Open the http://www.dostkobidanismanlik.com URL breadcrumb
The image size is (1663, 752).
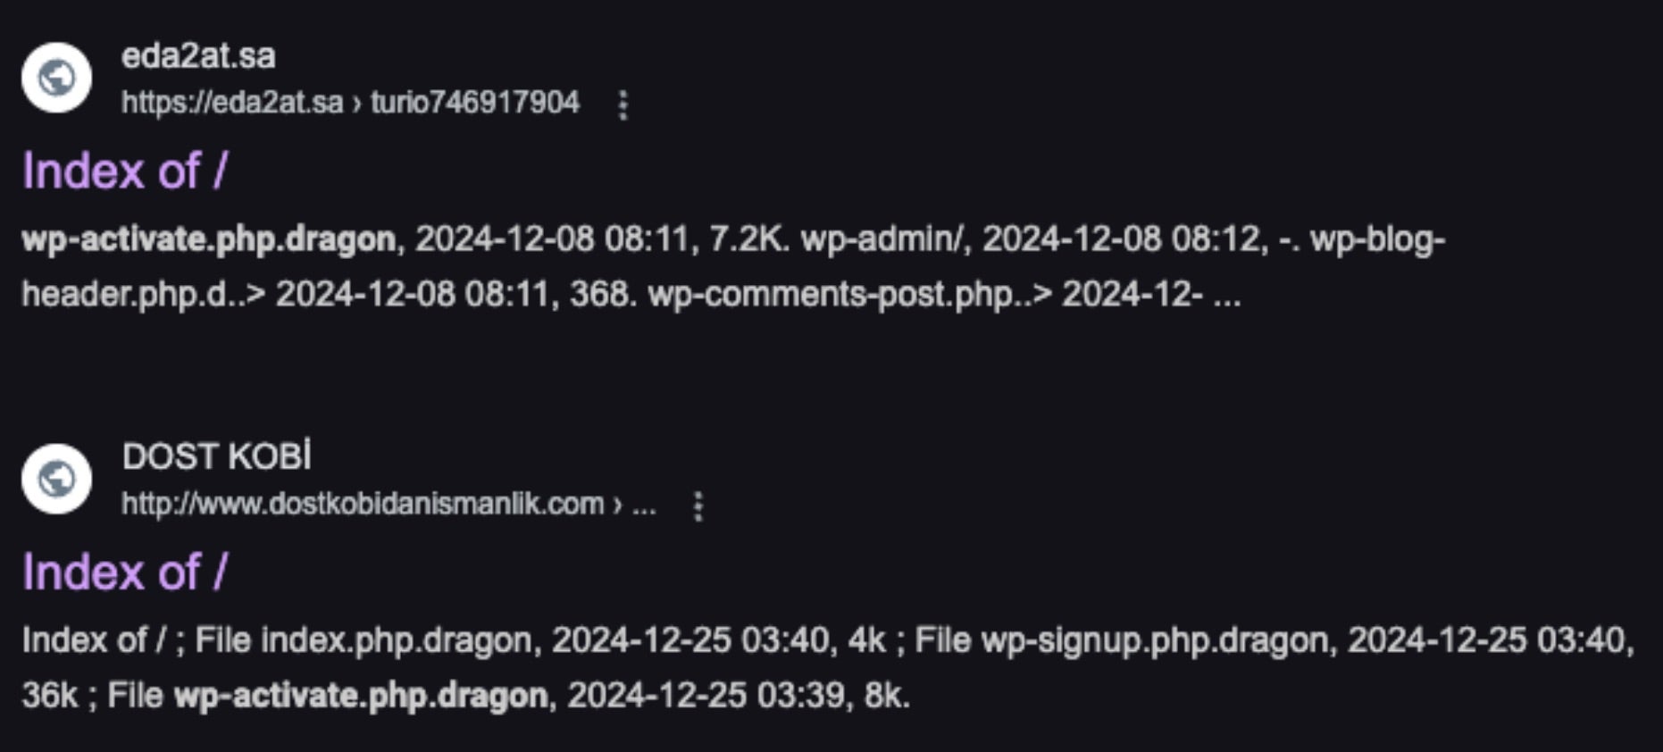363,504
